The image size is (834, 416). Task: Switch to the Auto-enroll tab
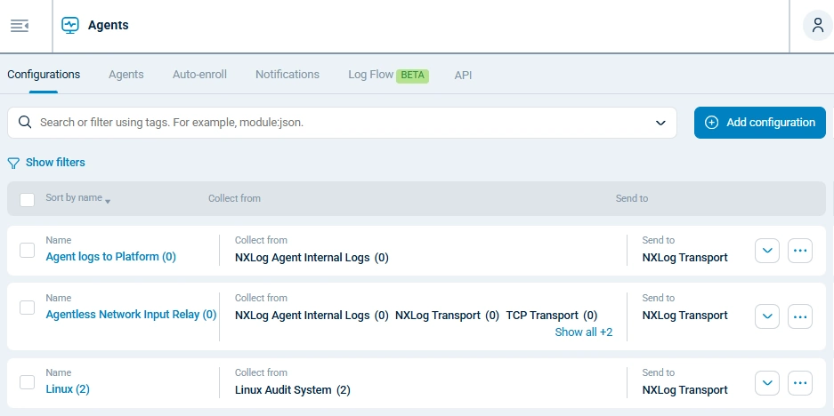coord(199,75)
